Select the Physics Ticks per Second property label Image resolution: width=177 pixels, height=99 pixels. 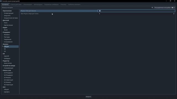28,11
